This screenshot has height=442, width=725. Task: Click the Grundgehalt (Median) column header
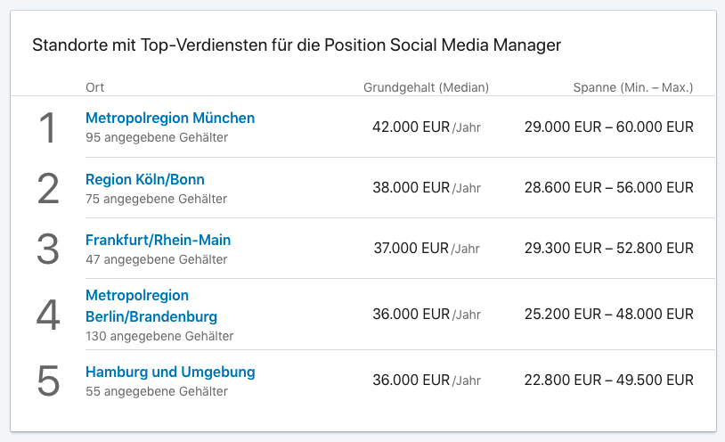coord(426,87)
